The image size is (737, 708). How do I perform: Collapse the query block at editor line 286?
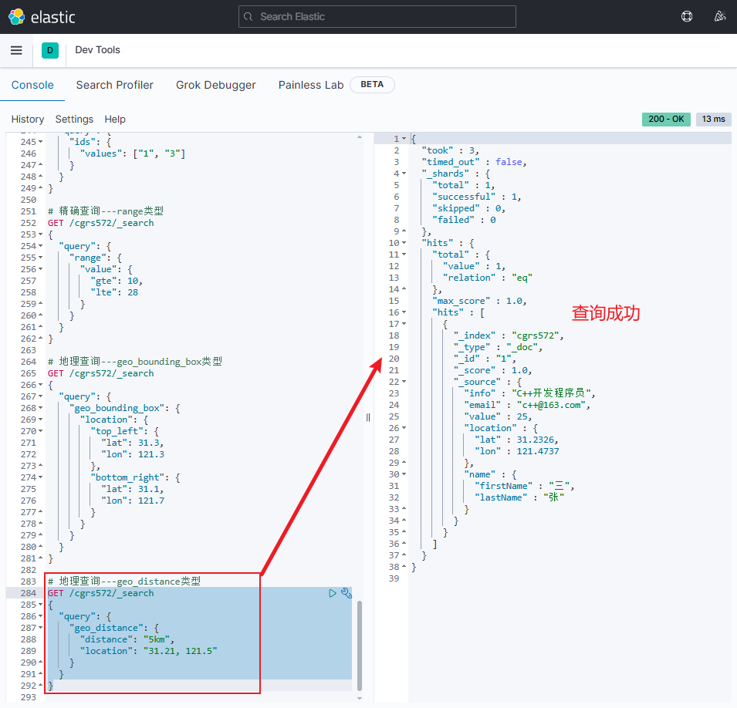[40, 616]
